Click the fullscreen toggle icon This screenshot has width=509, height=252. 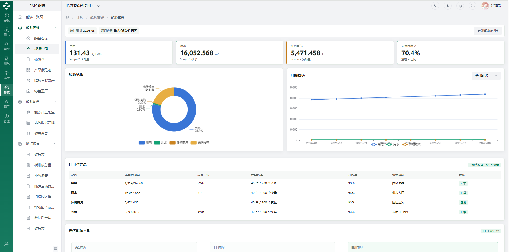tap(473, 6)
